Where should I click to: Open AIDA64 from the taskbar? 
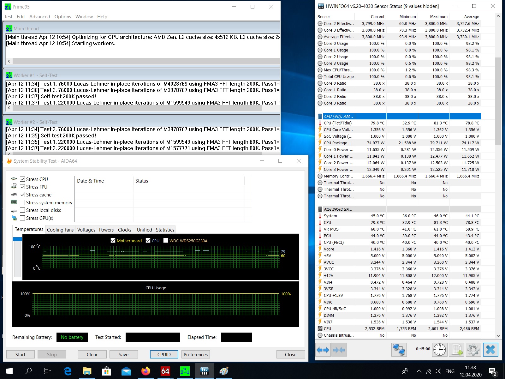click(x=165, y=371)
